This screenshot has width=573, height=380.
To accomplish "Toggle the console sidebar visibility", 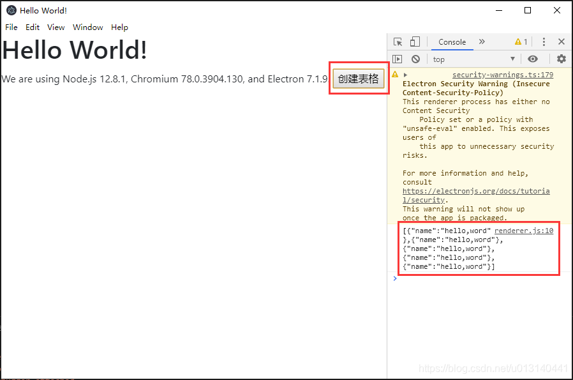I will (x=398, y=59).
